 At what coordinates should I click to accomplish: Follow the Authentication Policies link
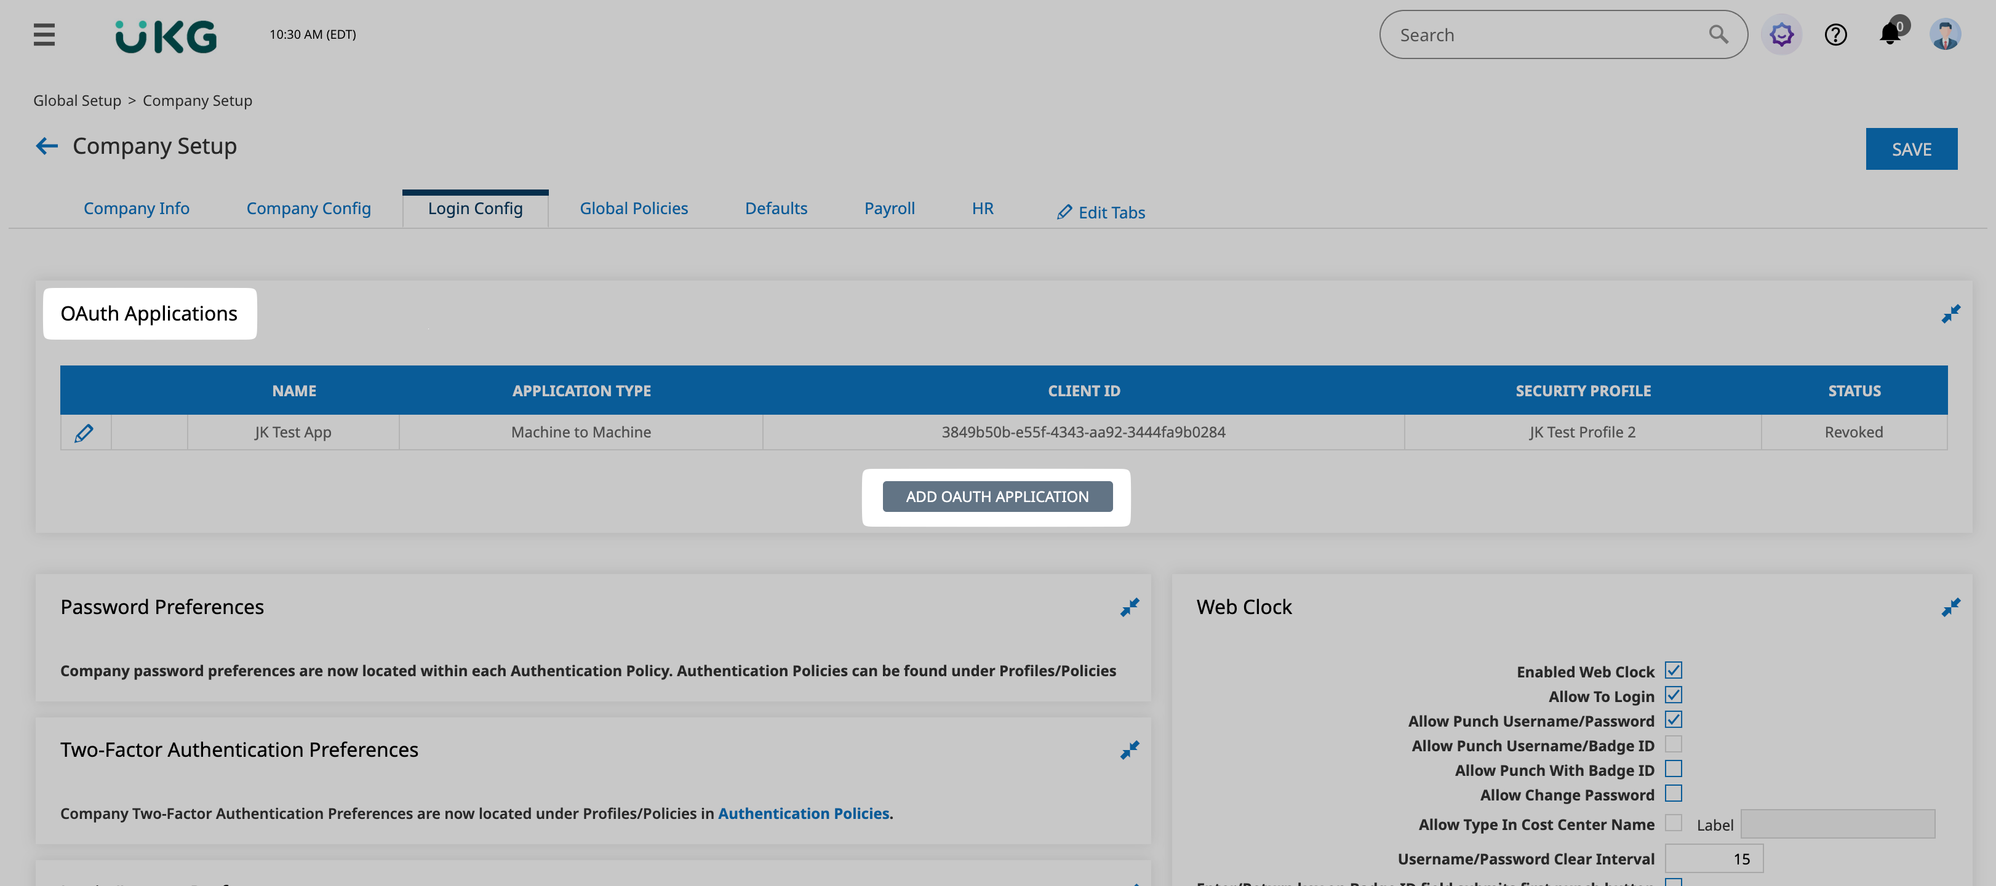[x=803, y=813]
